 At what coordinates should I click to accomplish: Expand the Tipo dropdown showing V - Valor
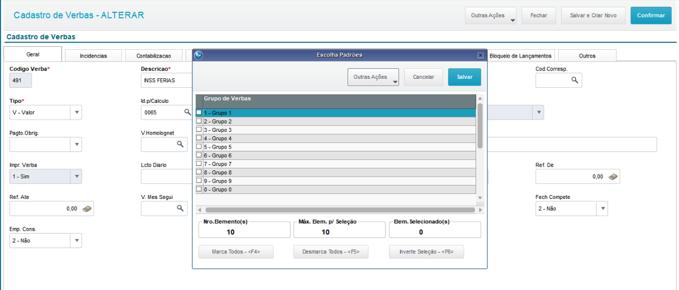point(77,112)
